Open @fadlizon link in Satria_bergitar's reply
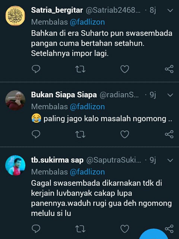179x239 pixels. tap(87, 22)
